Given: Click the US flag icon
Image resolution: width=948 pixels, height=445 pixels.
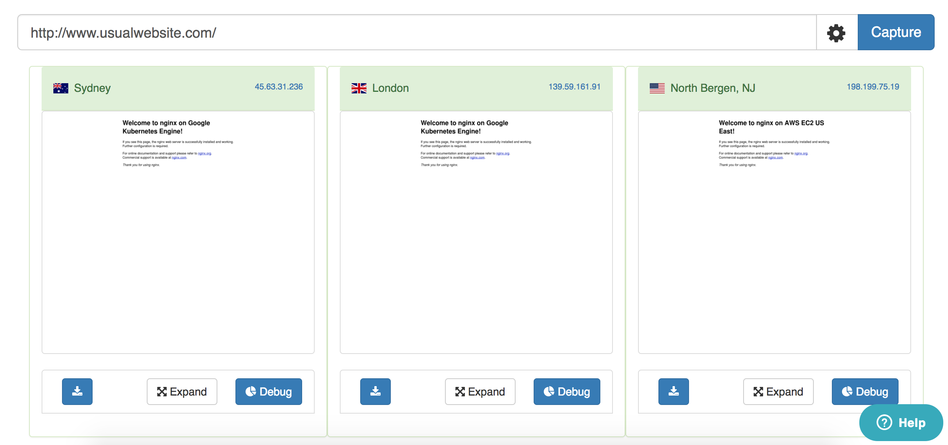Looking at the screenshot, I should (657, 88).
